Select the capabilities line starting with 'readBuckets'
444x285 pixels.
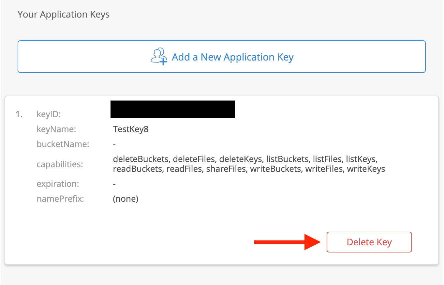point(249,169)
